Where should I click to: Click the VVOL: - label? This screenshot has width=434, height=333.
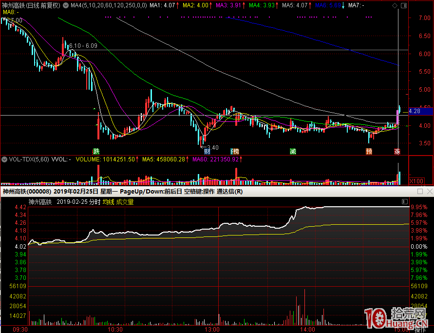point(61,159)
